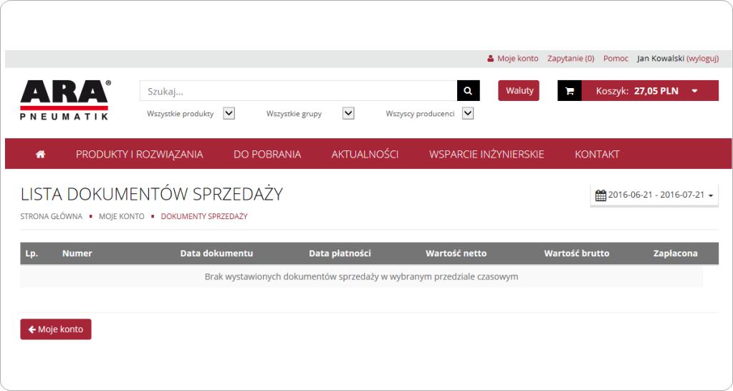Viewport: 733px width, 391px height.
Task: Go to the Aktualności section
Action: pyautogui.click(x=365, y=154)
